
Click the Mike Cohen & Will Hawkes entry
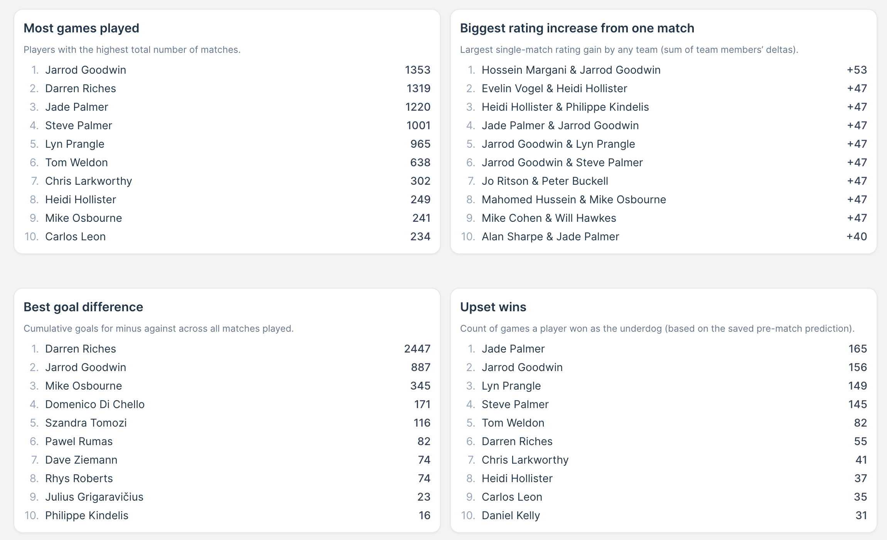click(x=549, y=218)
